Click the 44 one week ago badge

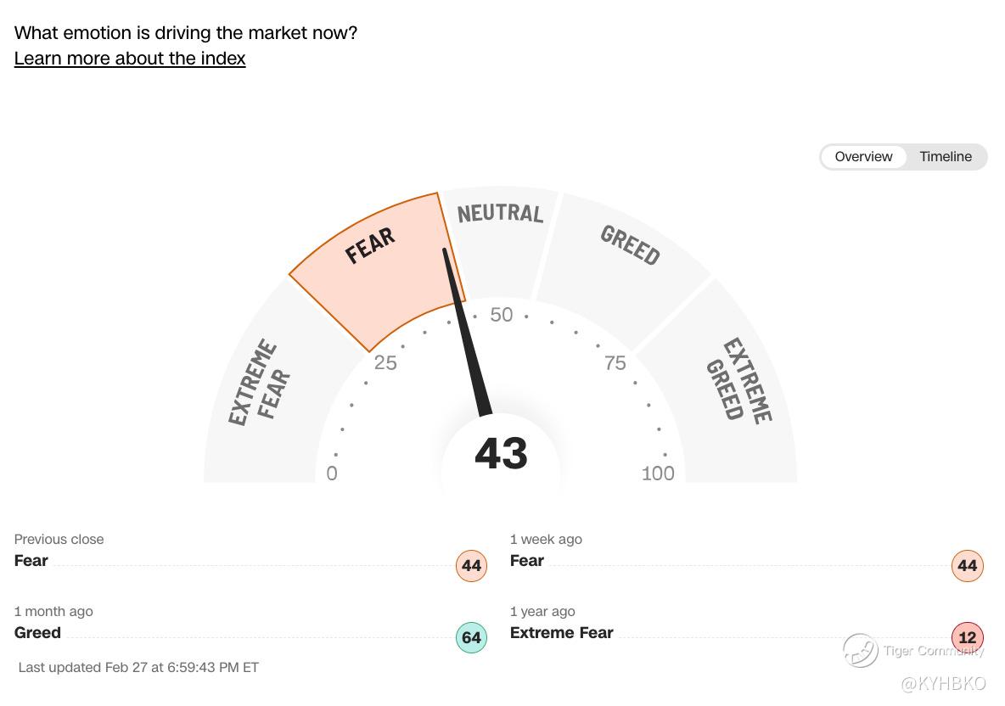pyautogui.click(x=967, y=566)
